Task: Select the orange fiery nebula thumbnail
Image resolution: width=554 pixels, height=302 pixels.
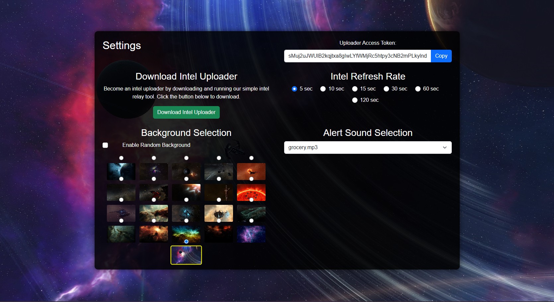Action: coord(154,234)
